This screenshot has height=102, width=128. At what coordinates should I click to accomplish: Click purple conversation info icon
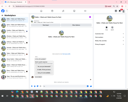(x=90, y=17)
